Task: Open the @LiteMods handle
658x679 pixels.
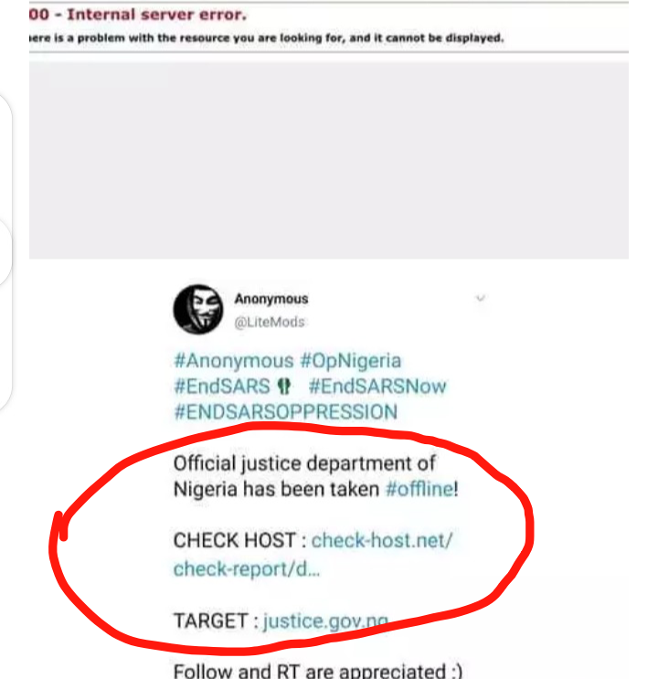Action: point(270,323)
